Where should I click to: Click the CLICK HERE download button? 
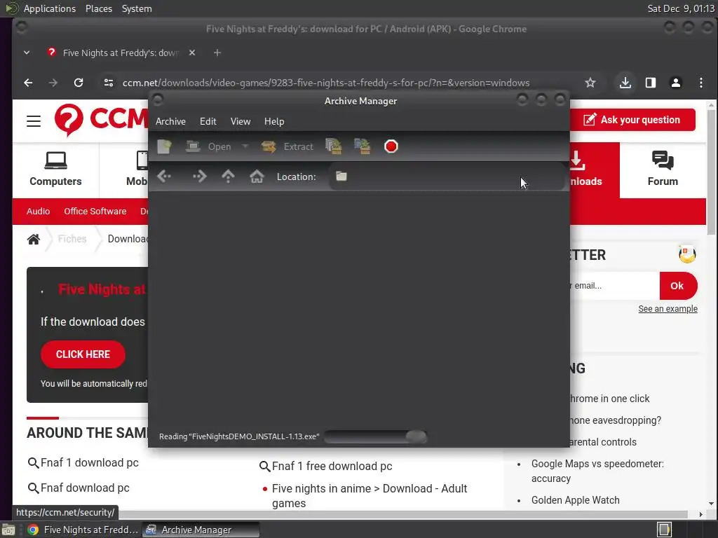coord(83,354)
